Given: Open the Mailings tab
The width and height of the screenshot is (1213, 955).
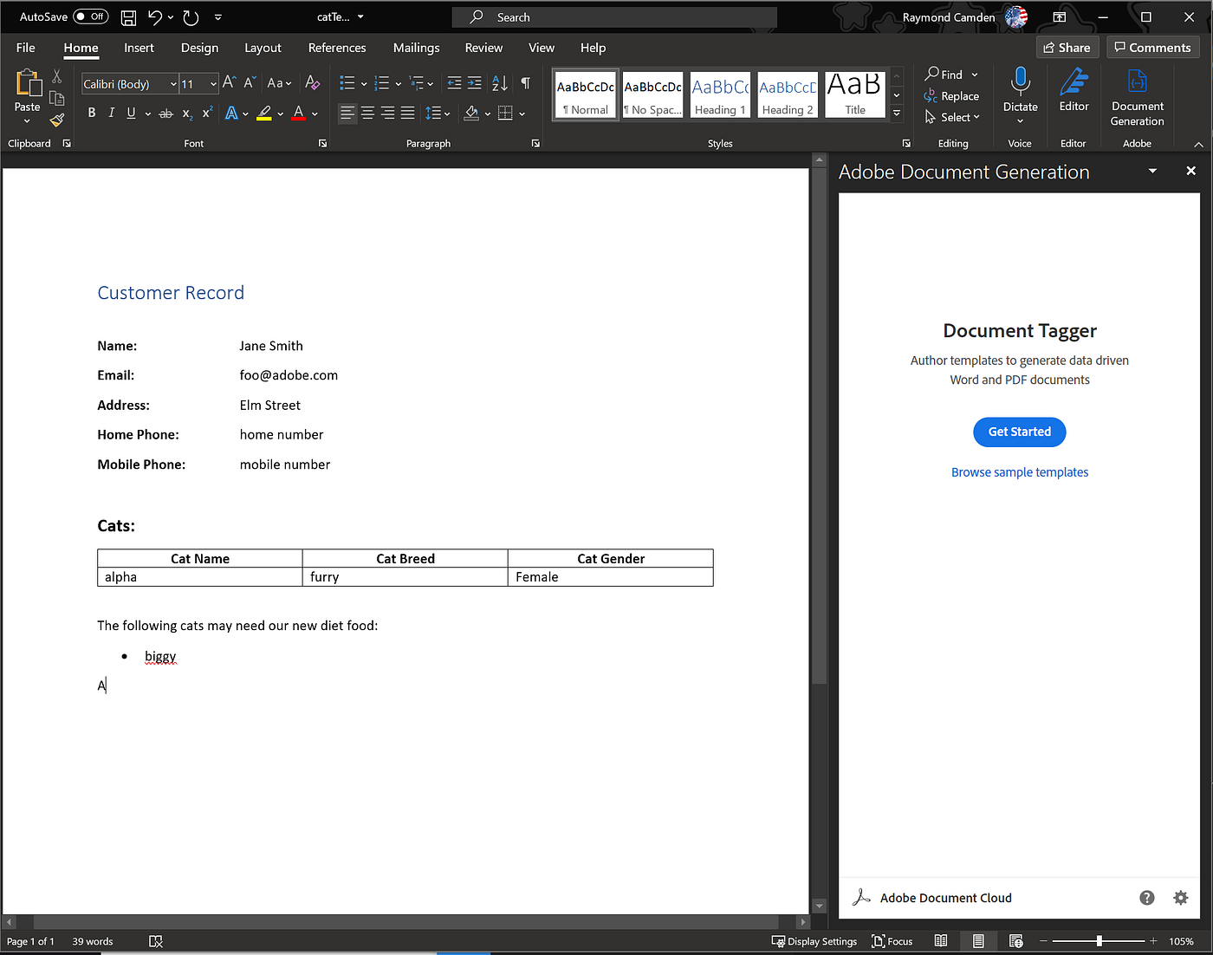Looking at the screenshot, I should click(416, 48).
